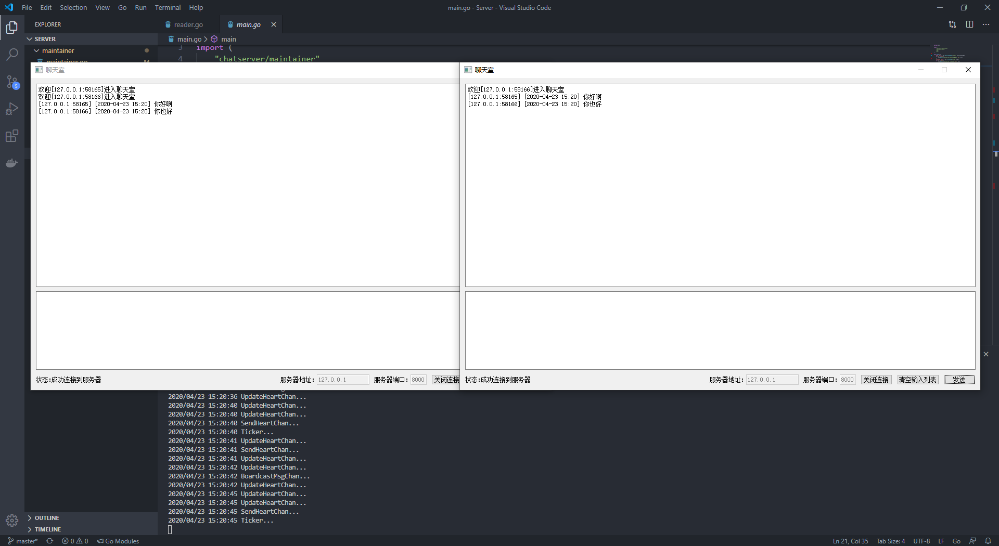999x546 pixels.
Task: Click the Synchronize Changes icon in status bar
Action: click(x=50, y=541)
